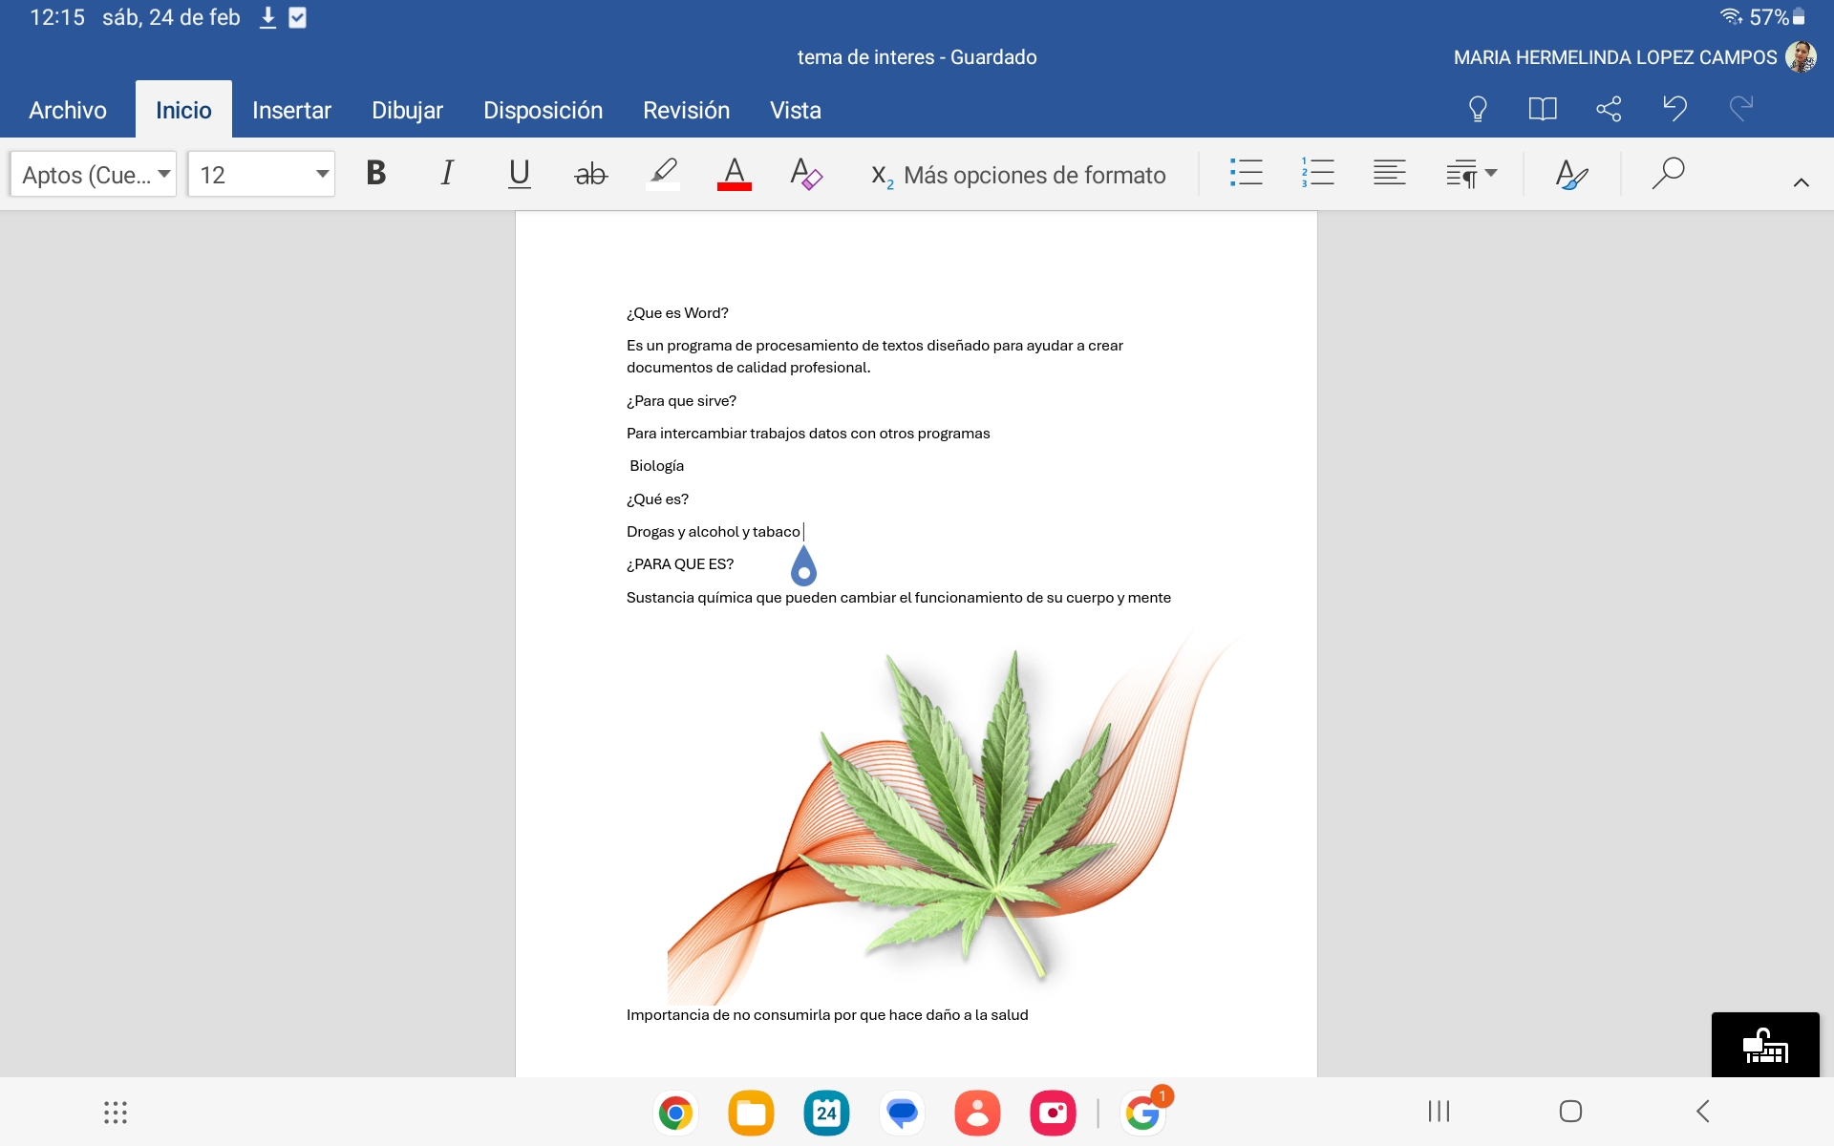1834x1146 pixels.
Task: Toggle italic formatting
Action: [x=446, y=174]
